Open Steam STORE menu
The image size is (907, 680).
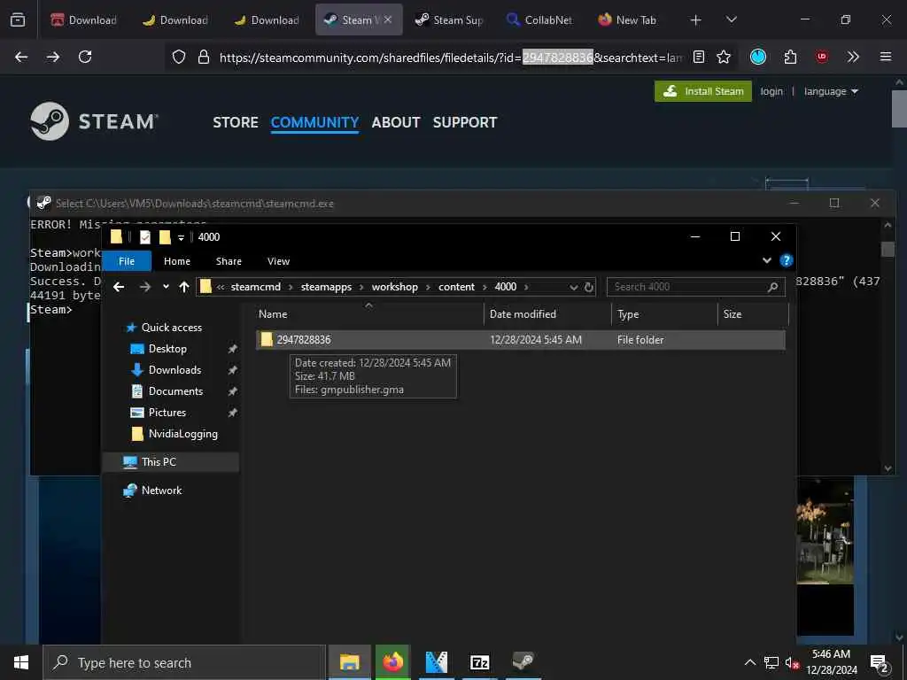236,122
